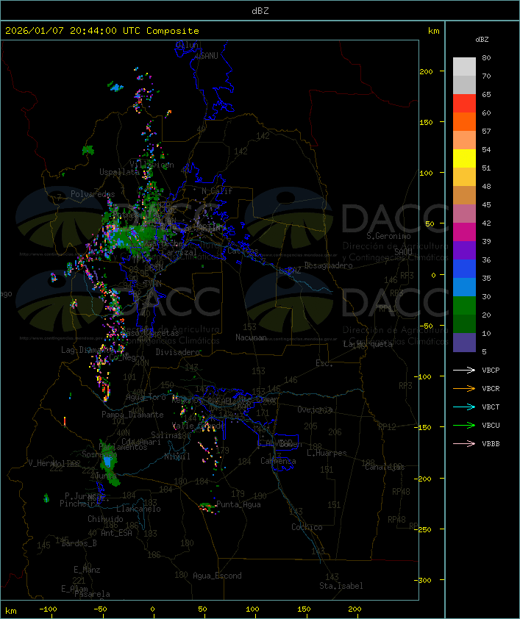Click the Chihuido map label
Viewport: 520px width, 619px height.
click(x=105, y=519)
